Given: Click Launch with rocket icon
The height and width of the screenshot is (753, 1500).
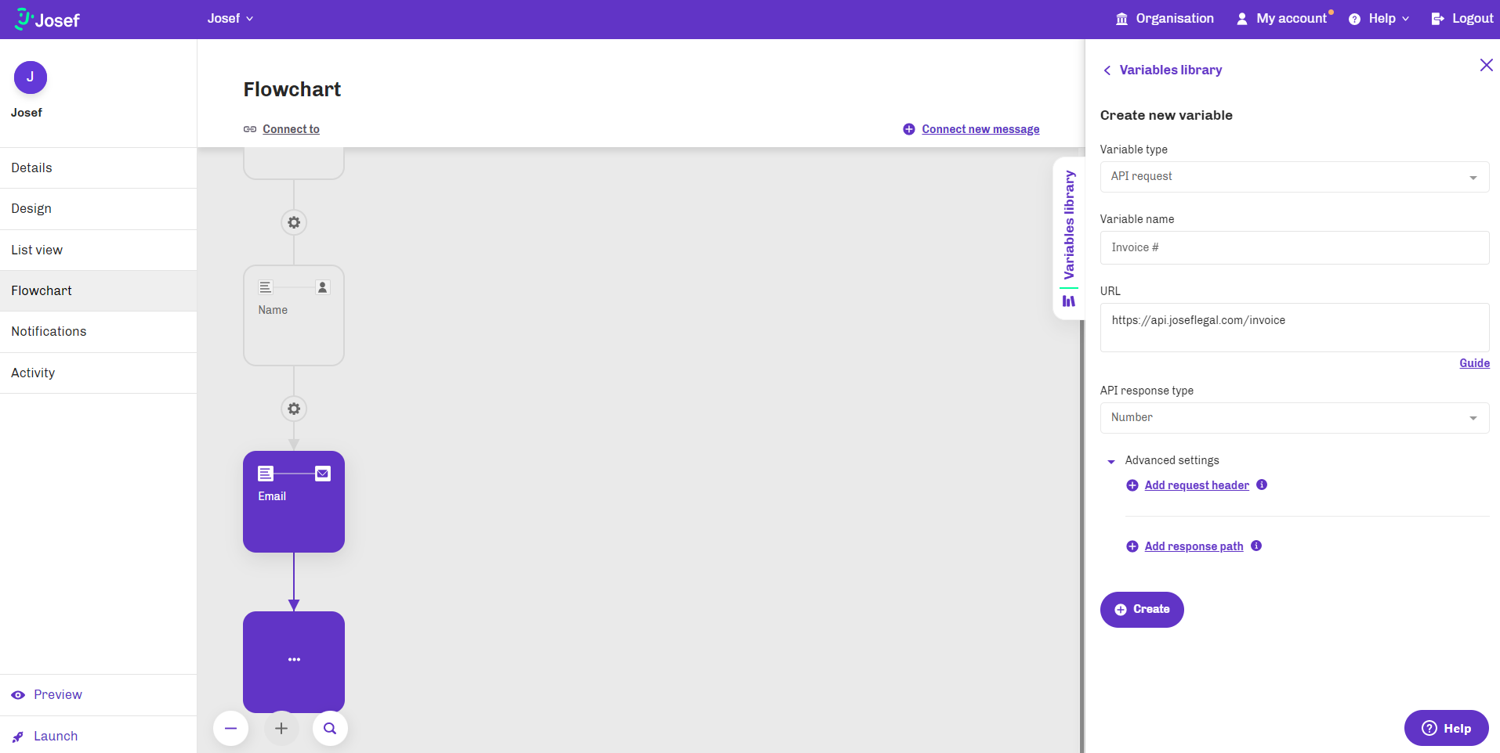Looking at the screenshot, I should (98, 736).
